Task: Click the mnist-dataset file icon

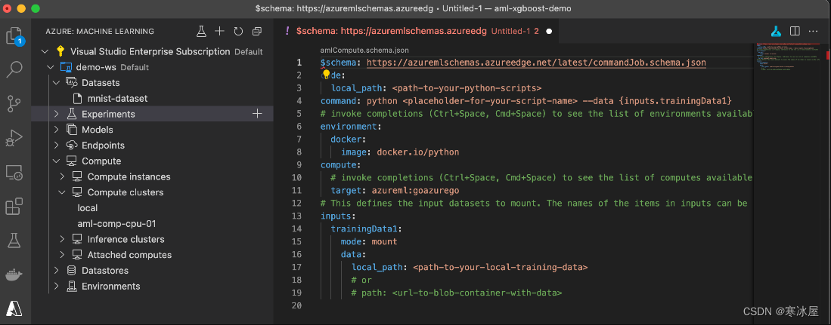Action: [77, 98]
